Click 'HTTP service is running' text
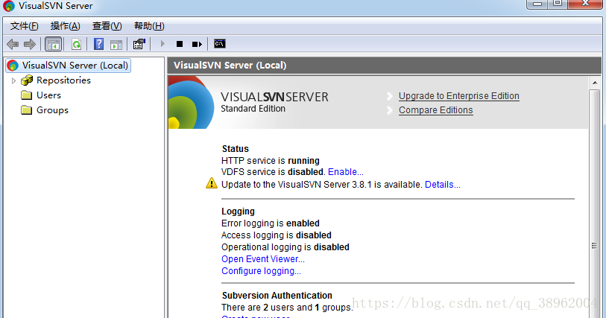The image size is (606, 318). [x=270, y=161]
